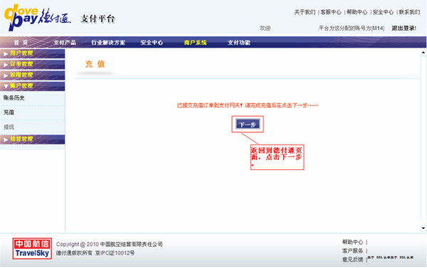Image resolution: width=427 pixels, height=268 pixels.
Task: Click the 京IPC证10012号 footer text
Action: click(115, 253)
